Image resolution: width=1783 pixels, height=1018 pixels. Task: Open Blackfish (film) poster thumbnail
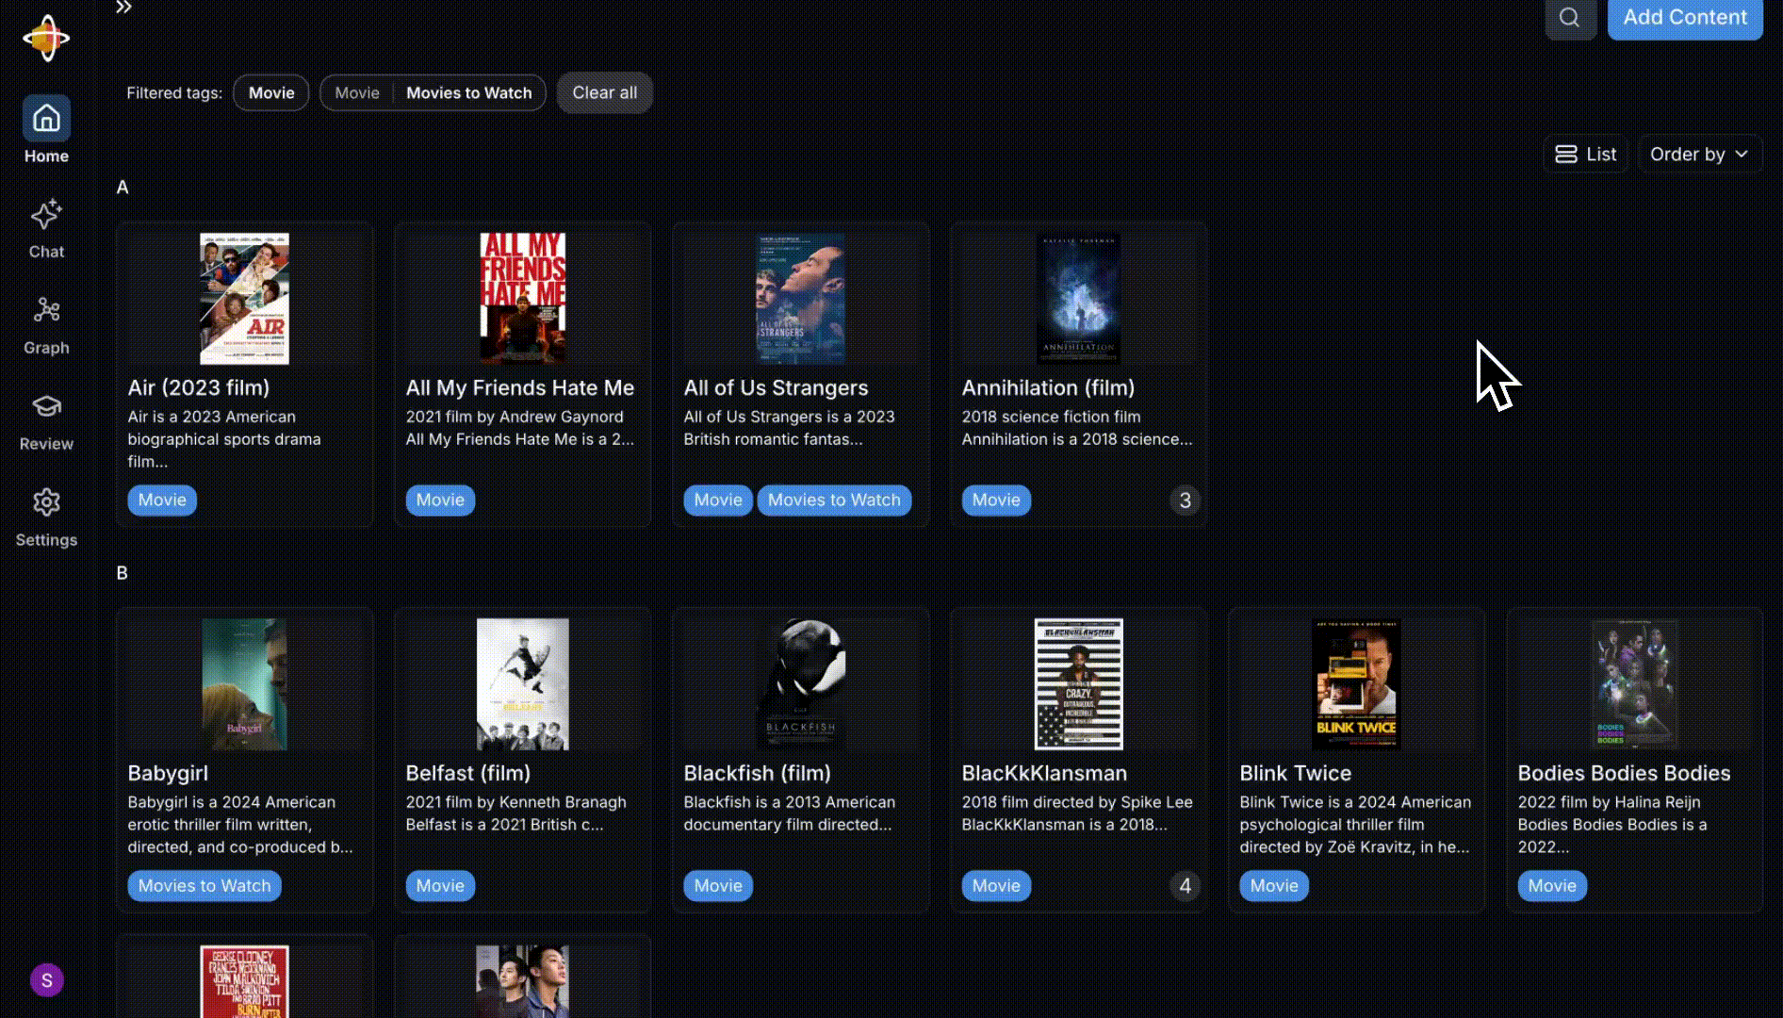[801, 684]
